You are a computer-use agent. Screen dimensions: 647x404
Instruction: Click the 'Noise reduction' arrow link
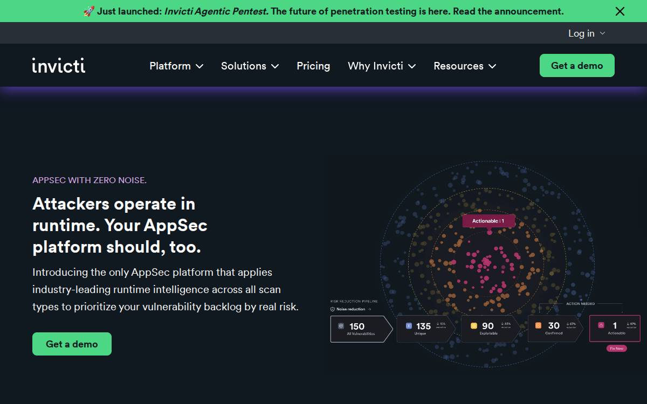[354, 309]
